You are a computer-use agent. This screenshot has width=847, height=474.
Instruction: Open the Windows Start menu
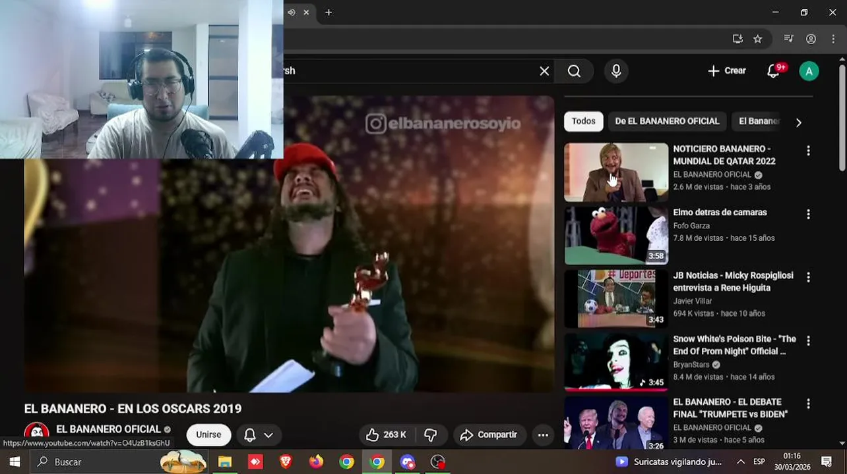tap(15, 461)
